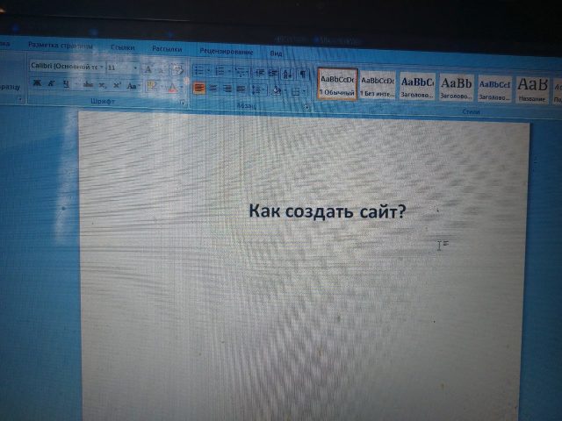Start a bulleted list
Screen dimensions: 562x421
coord(198,70)
